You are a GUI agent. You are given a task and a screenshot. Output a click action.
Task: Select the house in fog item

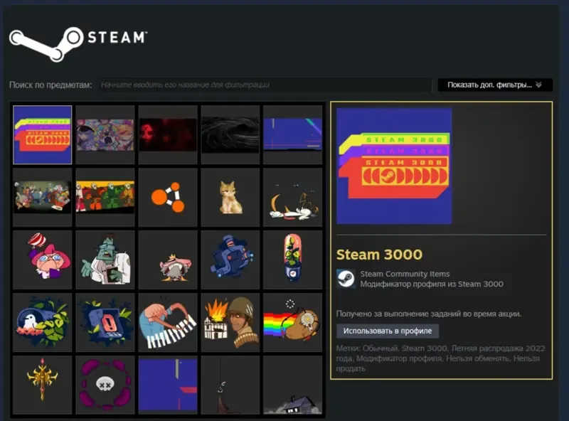tap(293, 385)
